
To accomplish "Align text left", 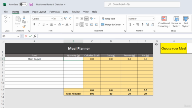I will point(77,25).
